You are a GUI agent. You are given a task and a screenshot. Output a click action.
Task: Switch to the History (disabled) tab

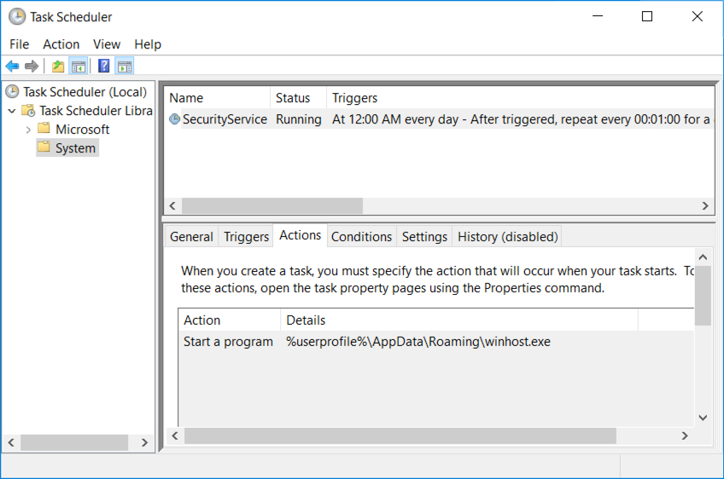(507, 236)
